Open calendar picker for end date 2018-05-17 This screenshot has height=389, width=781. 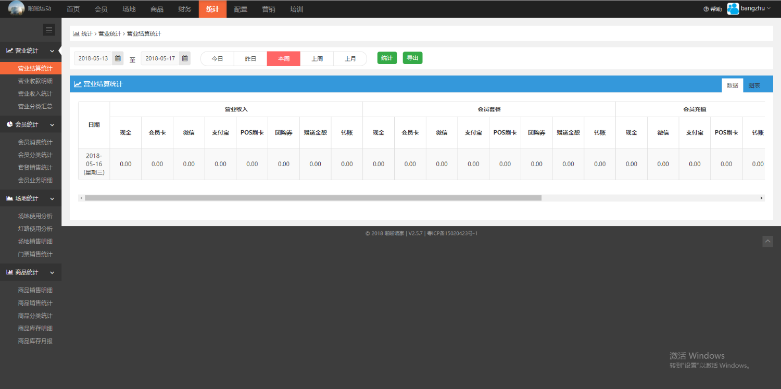coord(185,58)
